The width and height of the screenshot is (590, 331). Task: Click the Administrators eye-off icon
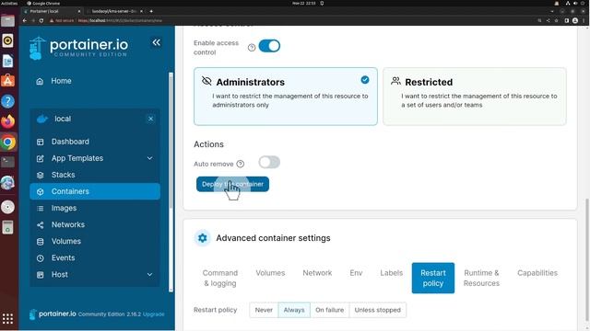[x=206, y=81]
